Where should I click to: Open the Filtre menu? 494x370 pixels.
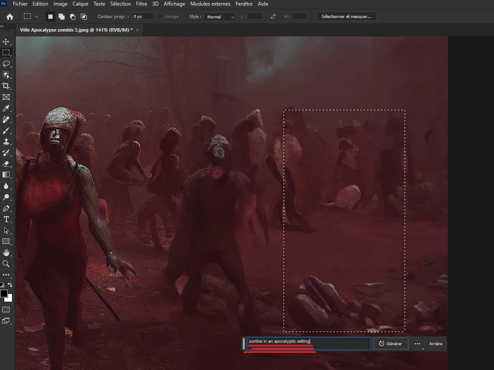tap(141, 4)
